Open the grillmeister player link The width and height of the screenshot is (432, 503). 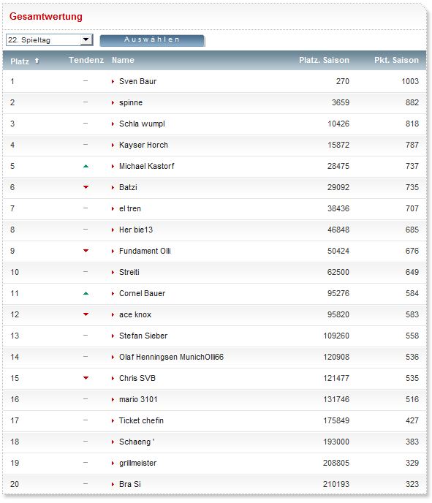click(138, 463)
